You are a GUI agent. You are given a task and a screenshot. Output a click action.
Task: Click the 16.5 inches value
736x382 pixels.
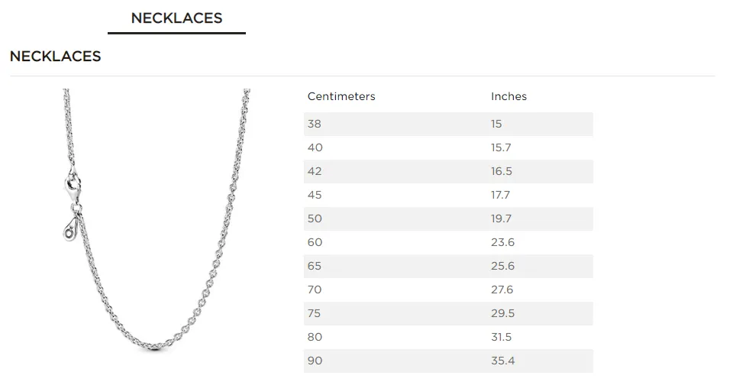(x=501, y=171)
